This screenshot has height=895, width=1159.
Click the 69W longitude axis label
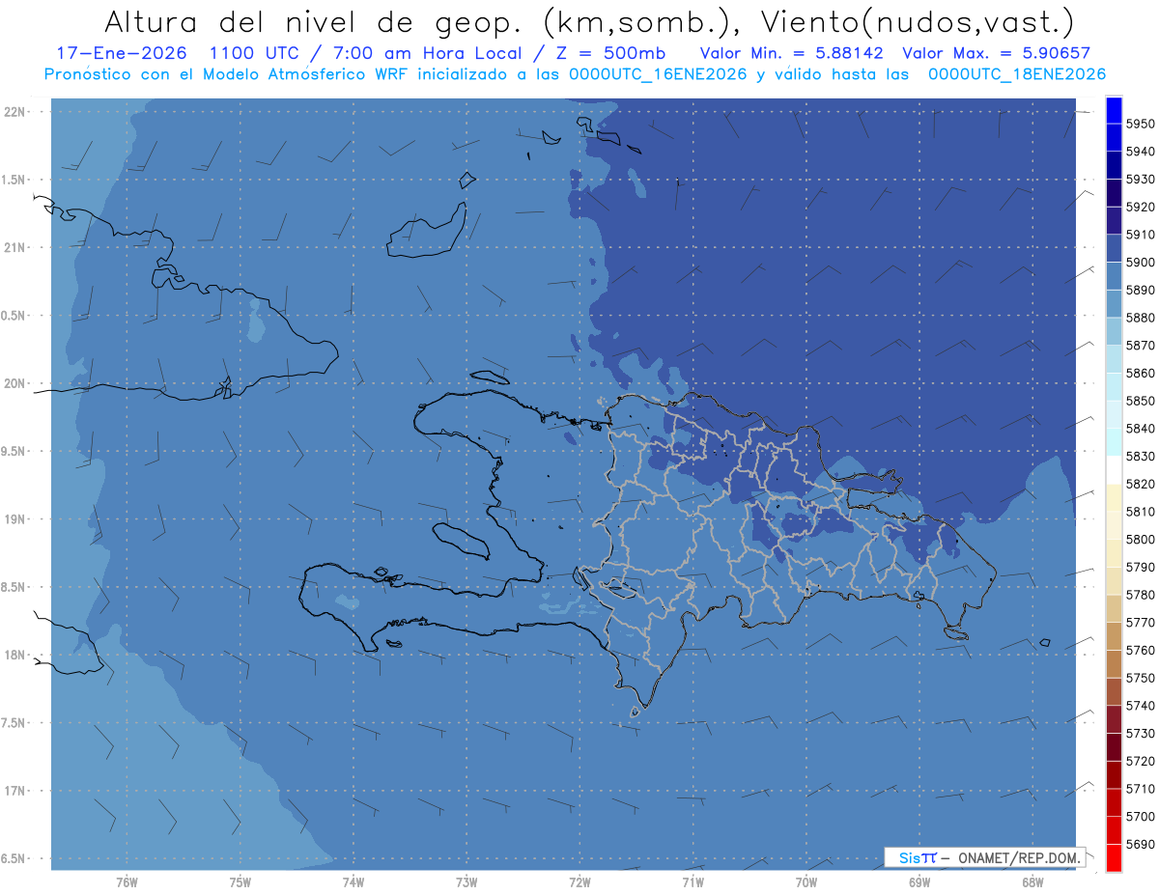point(919,881)
